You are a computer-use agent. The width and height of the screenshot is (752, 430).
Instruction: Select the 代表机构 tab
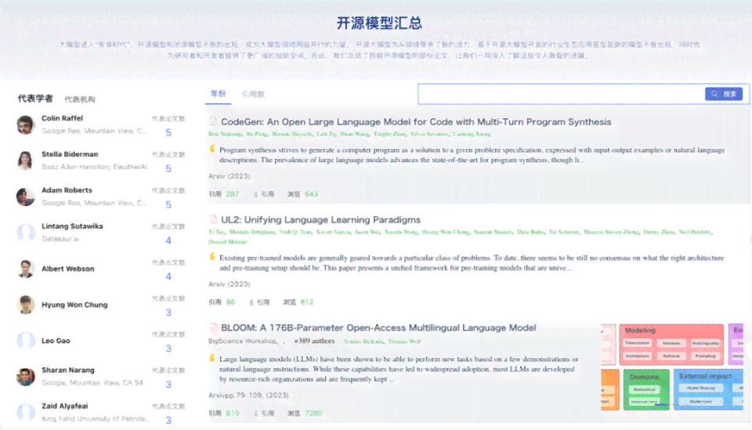(80, 99)
